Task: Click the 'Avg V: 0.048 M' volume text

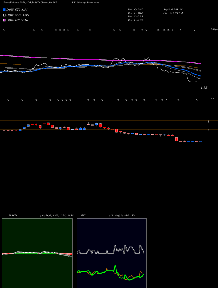Action: click(173, 10)
